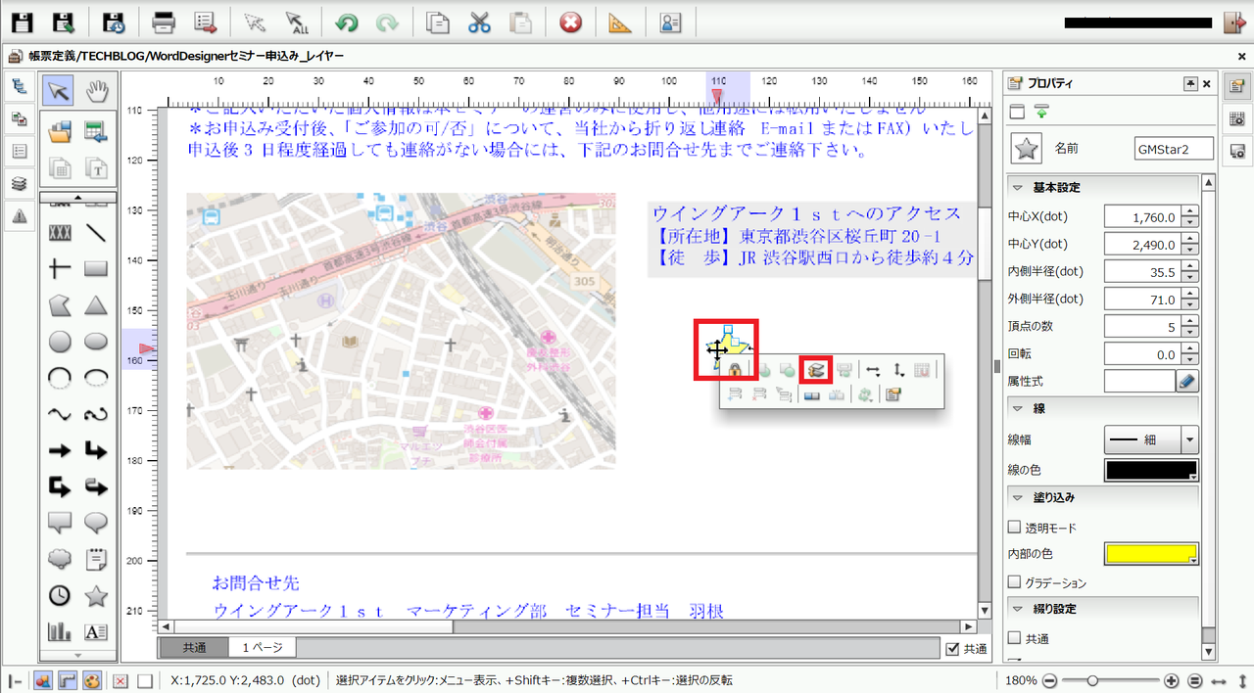
Task: Select the circle shape tool
Action: (60, 342)
